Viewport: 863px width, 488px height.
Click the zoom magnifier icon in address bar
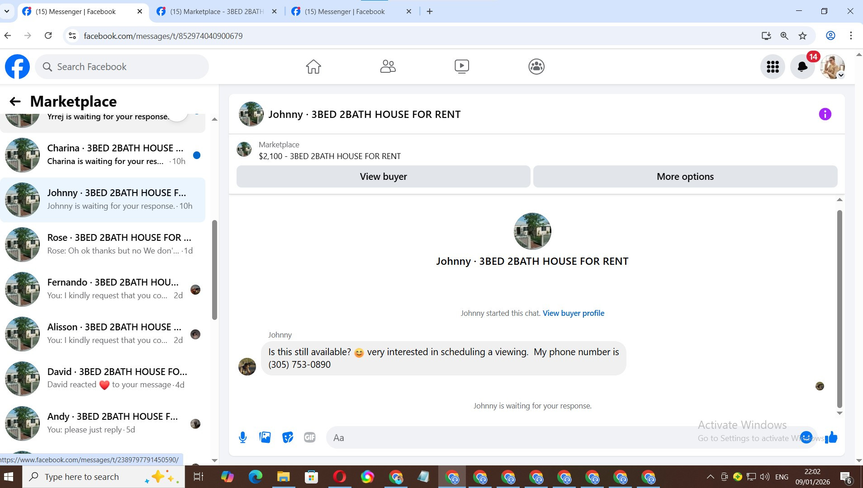784,36
